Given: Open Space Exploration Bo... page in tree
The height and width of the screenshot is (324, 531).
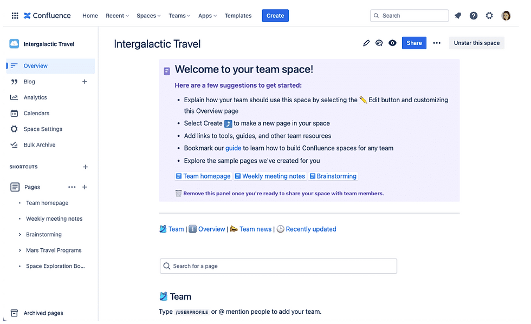Looking at the screenshot, I should [55, 266].
